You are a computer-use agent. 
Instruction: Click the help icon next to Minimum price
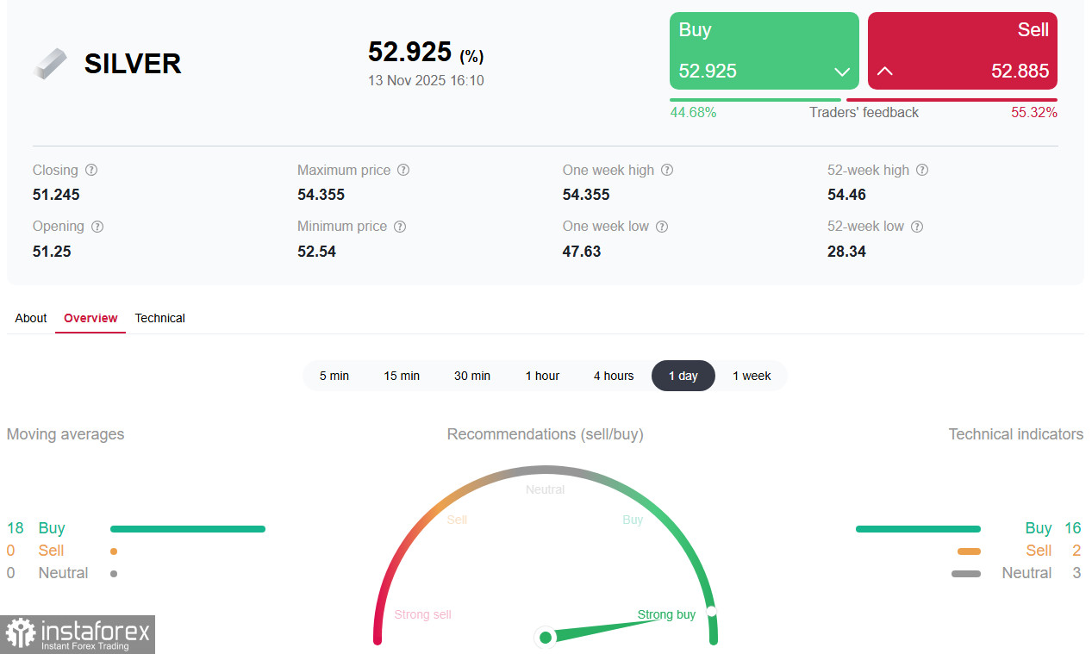click(399, 226)
